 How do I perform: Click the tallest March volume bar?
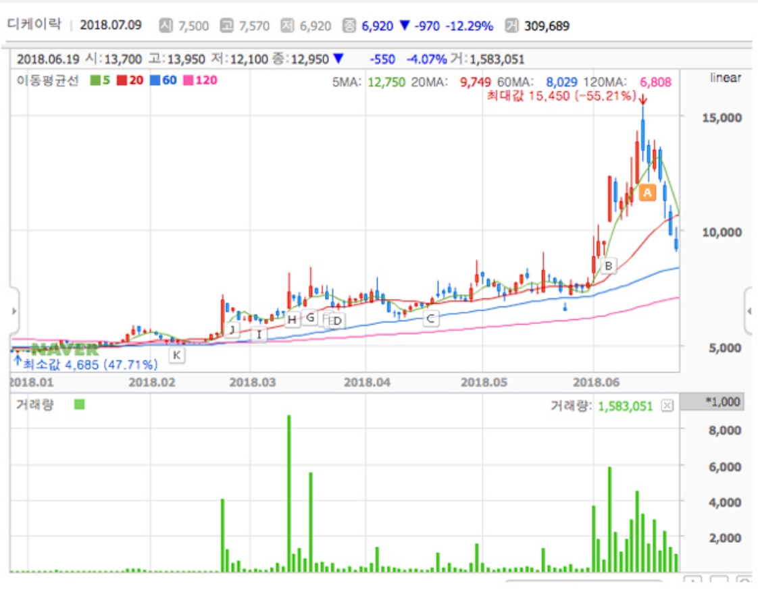(289, 493)
